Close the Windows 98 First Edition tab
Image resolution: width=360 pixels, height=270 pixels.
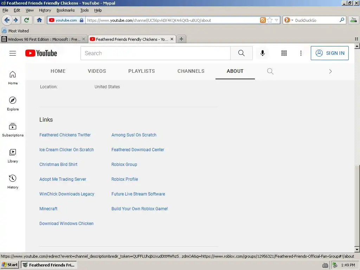click(84, 39)
